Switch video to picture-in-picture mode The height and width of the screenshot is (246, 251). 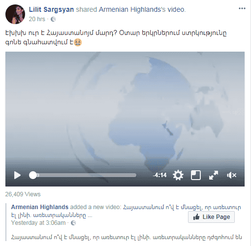tap(196, 175)
